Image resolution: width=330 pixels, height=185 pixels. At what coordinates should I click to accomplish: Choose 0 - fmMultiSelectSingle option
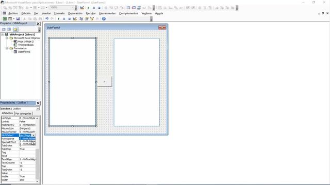point(27,138)
